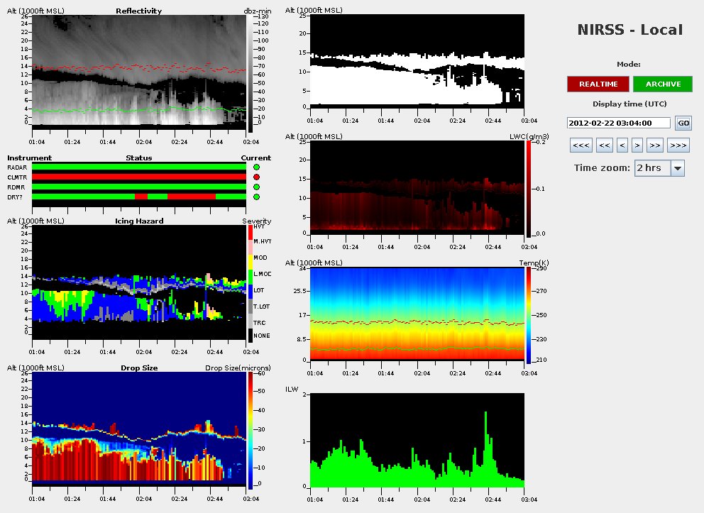Click the Drop Size microns color scale
704x513 pixels.
[x=251, y=429]
